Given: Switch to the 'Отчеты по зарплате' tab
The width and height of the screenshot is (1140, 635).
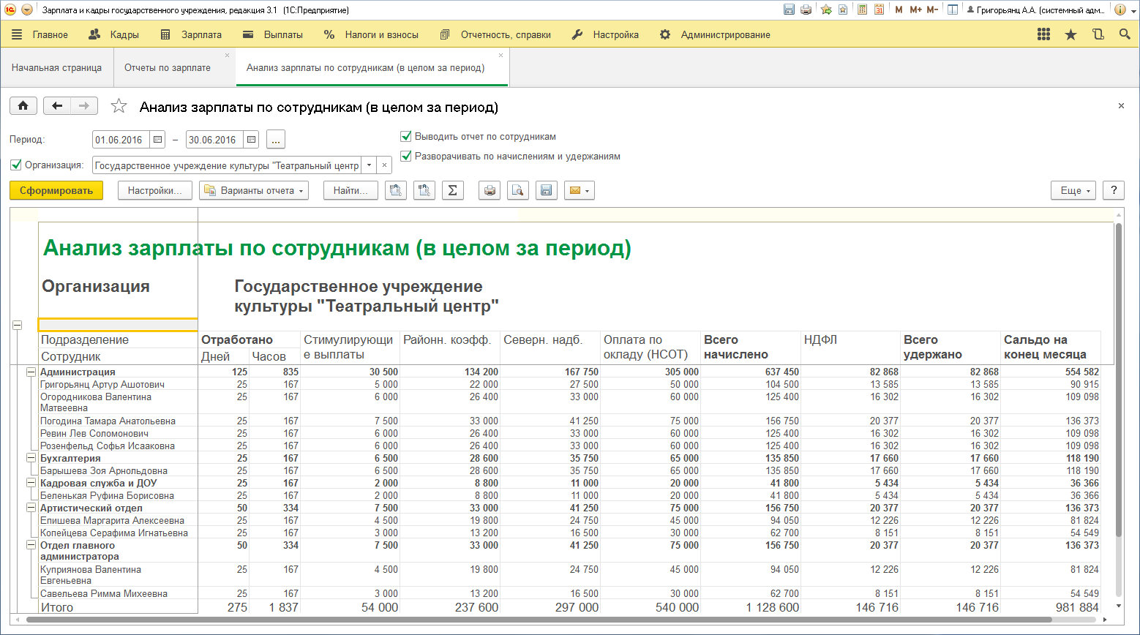Looking at the screenshot, I should tap(168, 68).
